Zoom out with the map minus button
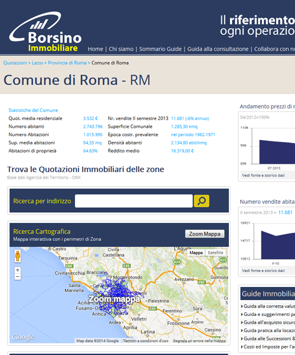The image size is (295, 355). tap(18, 276)
